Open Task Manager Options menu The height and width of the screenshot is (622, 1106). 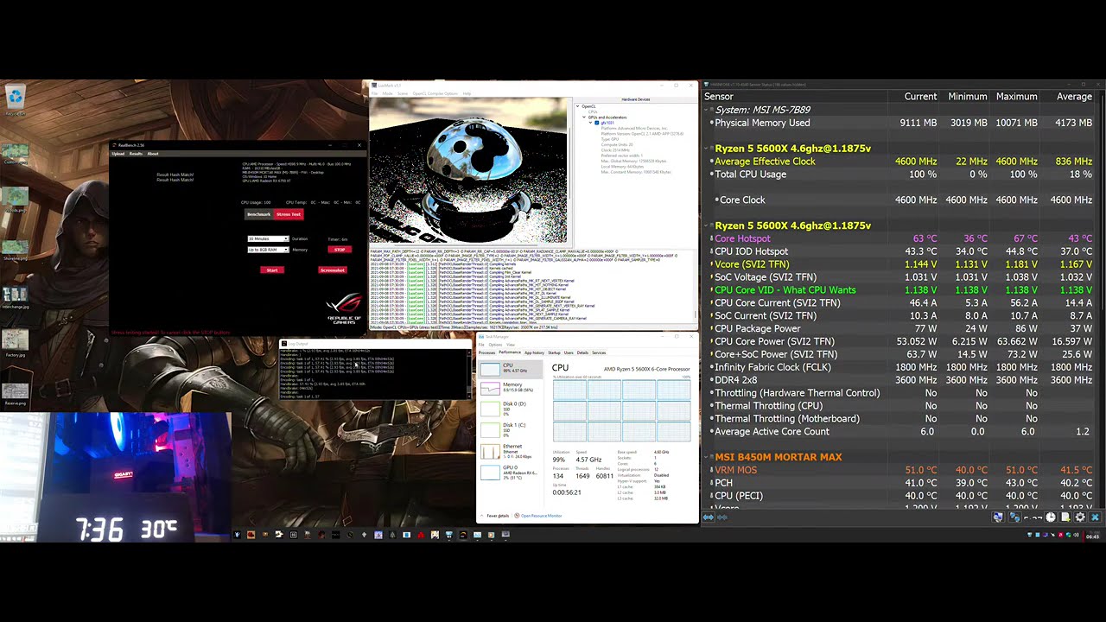(x=495, y=345)
